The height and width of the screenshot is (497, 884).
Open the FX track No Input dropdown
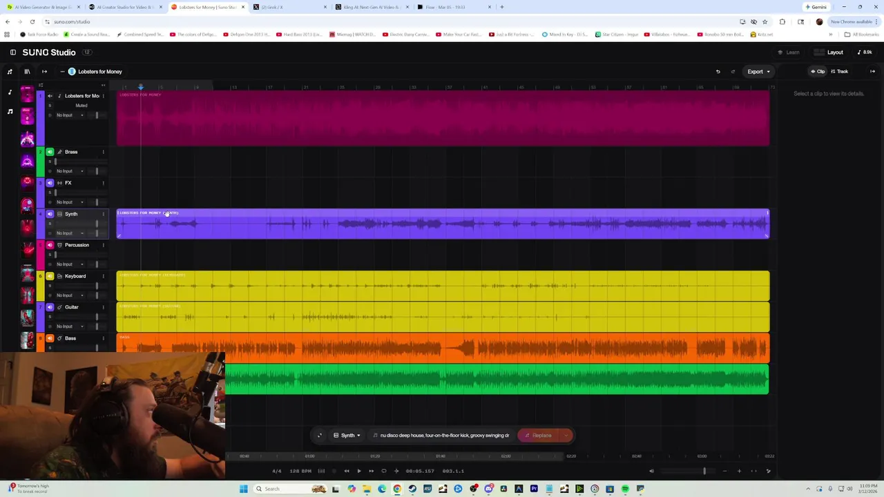(70, 202)
